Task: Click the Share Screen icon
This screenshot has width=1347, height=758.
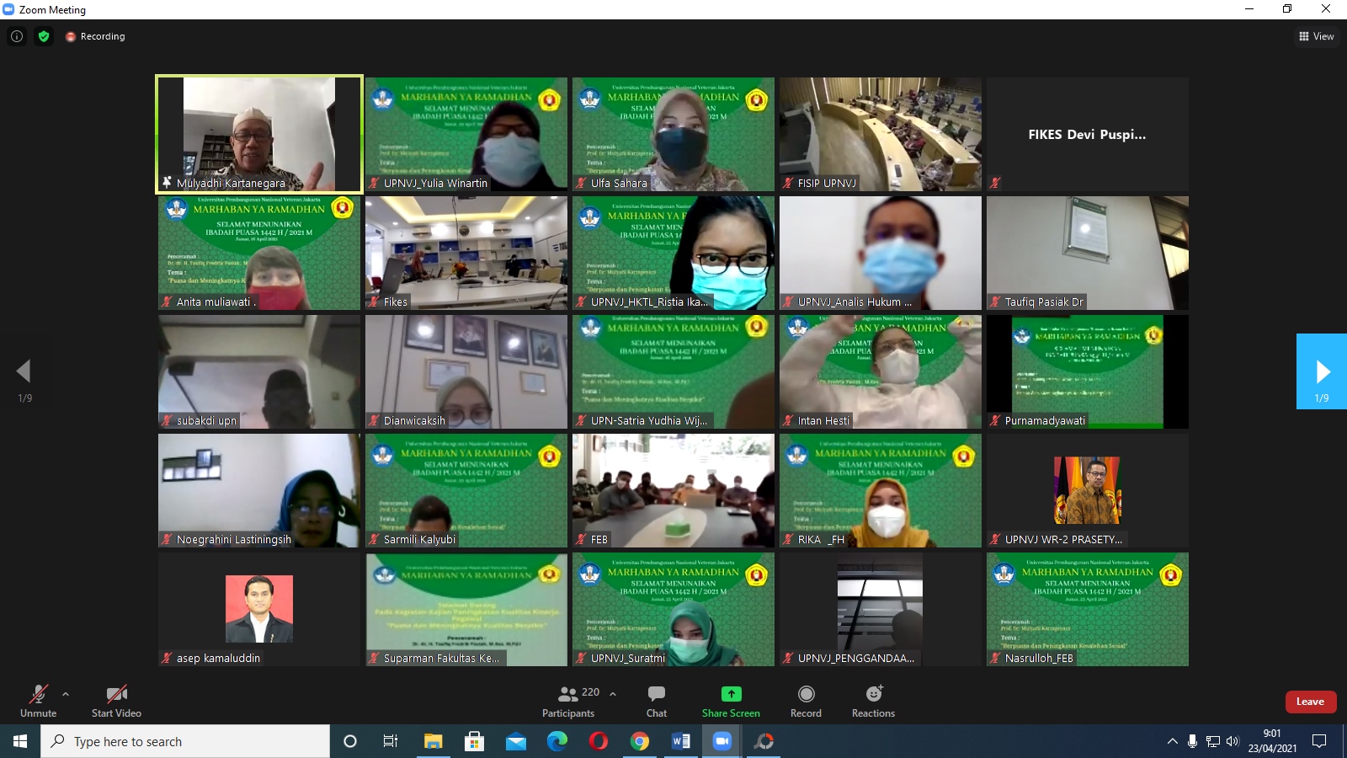Action: (x=731, y=694)
